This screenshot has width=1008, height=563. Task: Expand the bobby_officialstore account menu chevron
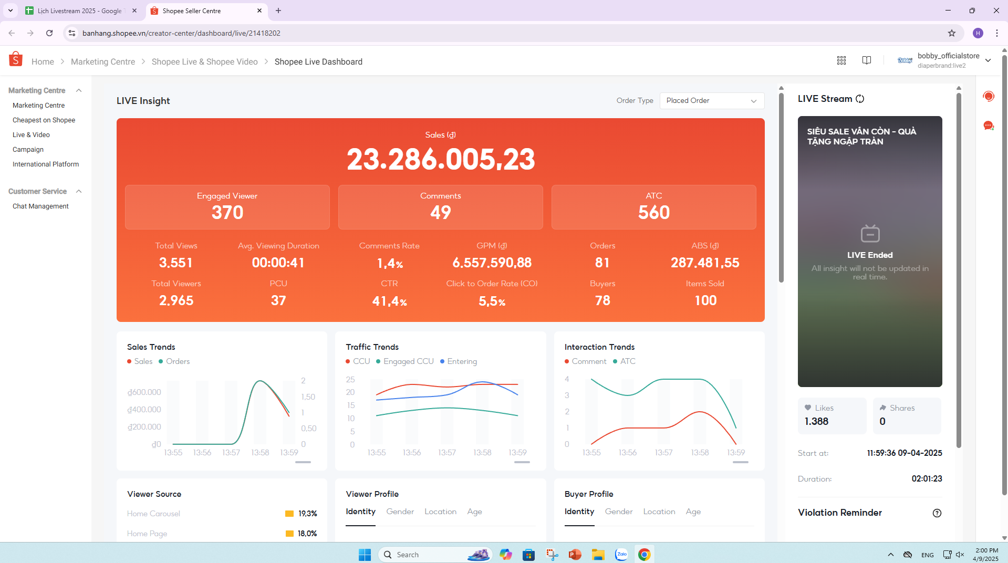click(x=988, y=60)
